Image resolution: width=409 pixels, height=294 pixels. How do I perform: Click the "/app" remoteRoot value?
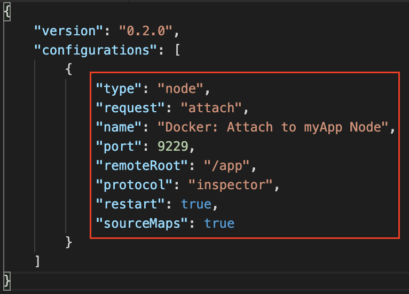(227, 166)
